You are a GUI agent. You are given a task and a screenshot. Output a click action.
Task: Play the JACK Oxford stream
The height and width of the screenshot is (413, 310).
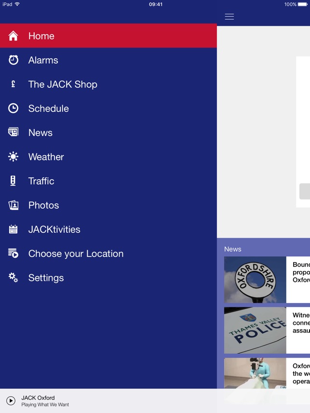coord(11,400)
